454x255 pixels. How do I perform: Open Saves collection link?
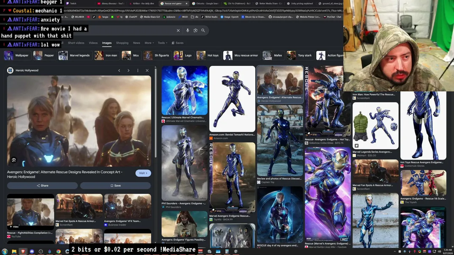178,43
